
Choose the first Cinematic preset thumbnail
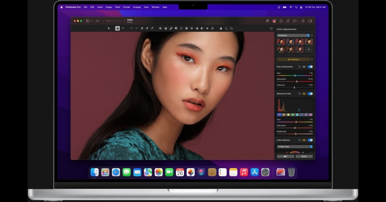tap(281, 42)
